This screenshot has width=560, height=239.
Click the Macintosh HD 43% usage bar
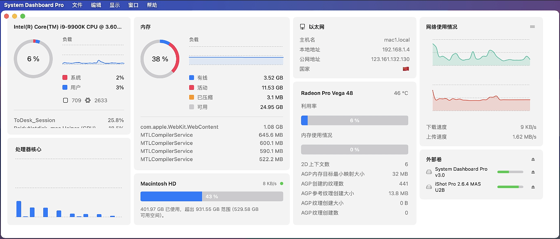click(212, 196)
